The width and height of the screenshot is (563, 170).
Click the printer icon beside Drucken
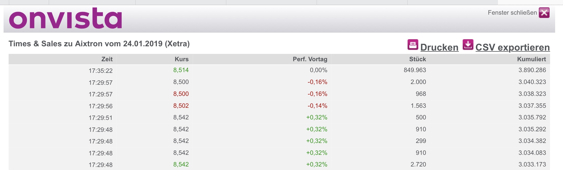pos(413,45)
